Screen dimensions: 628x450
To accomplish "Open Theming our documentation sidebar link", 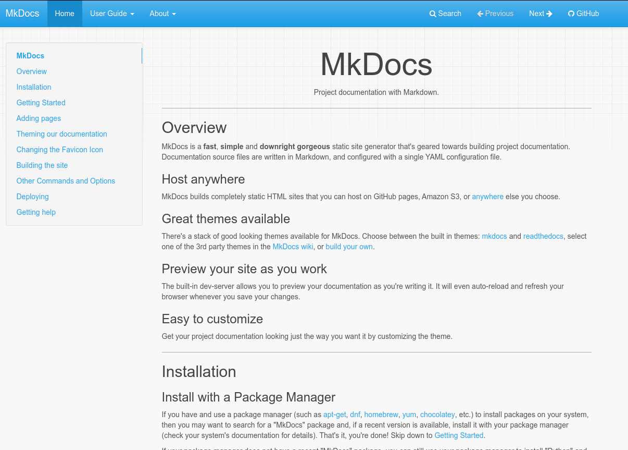I will pos(62,134).
